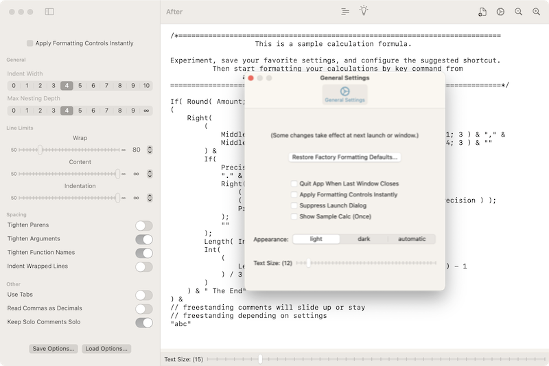The height and width of the screenshot is (366, 549).
Task: Click the "abc" line in the code editor
Action: tap(180, 324)
